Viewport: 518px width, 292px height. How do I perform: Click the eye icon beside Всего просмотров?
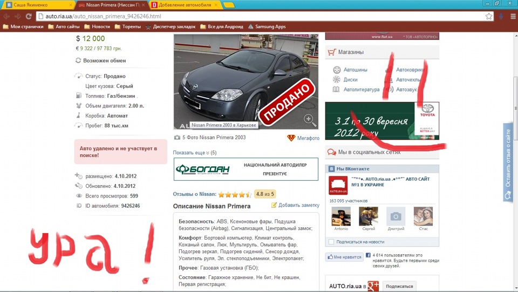coord(79,195)
